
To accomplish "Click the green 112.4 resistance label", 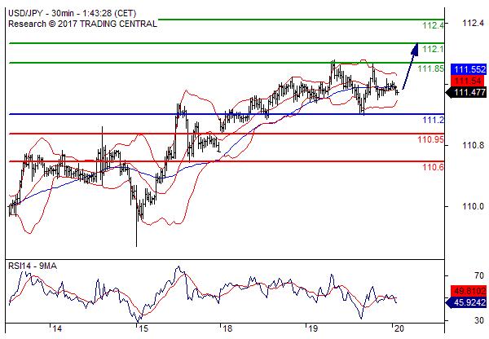I will click(x=434, y=25).
